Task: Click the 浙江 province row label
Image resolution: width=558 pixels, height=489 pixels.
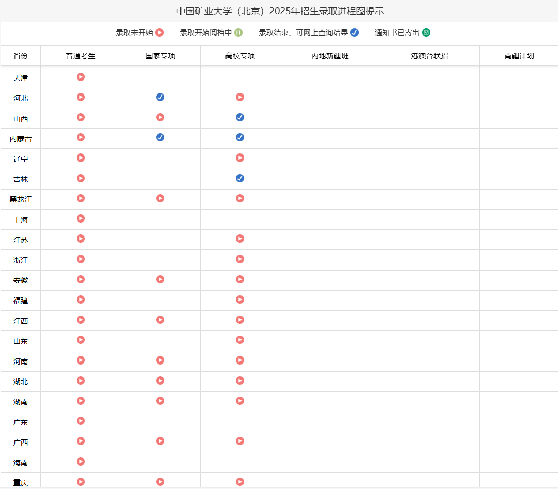Action: pyautogui.click(x=21, y=260)
